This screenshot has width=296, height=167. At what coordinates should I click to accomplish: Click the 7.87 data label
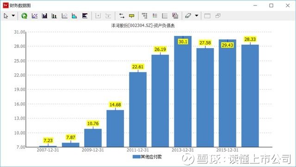click(x=71, y=137)
